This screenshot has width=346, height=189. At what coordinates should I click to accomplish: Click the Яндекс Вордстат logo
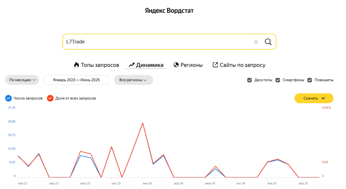pyautogui.click(x=169, y=10)
